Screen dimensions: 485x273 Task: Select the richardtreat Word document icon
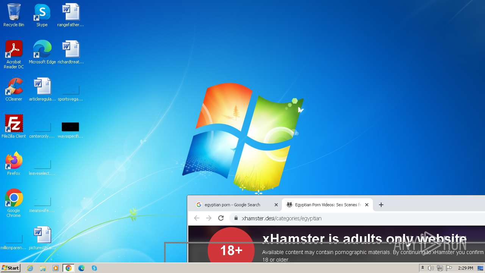(70, 52)
